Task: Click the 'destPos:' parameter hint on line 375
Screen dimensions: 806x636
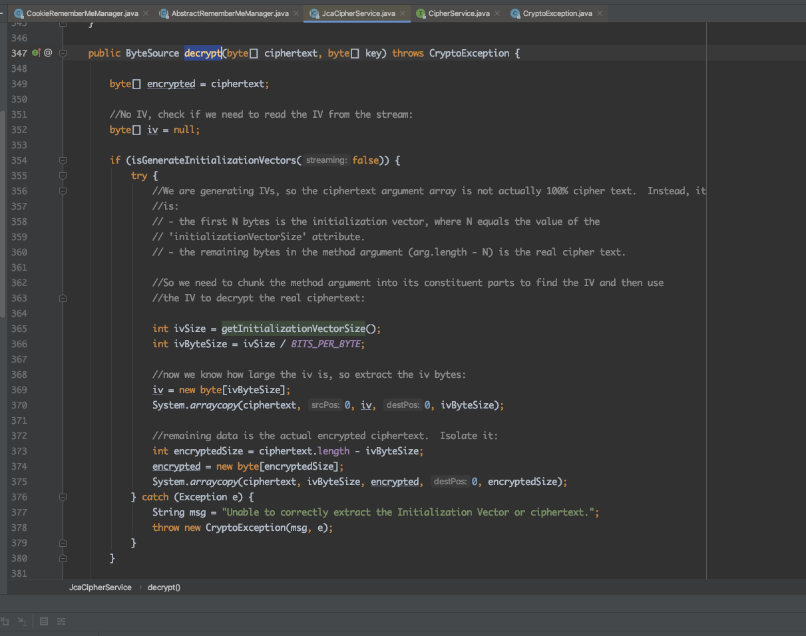Action: (450, 482)
